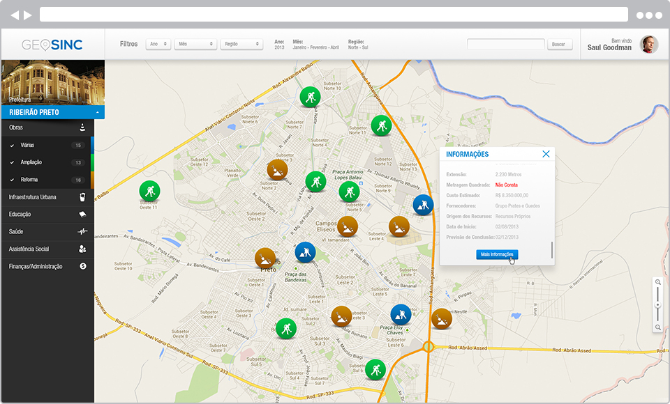Click the Informações panel scrollbar
The width and height of the screenshot is (670, 404).
point(551,250)
